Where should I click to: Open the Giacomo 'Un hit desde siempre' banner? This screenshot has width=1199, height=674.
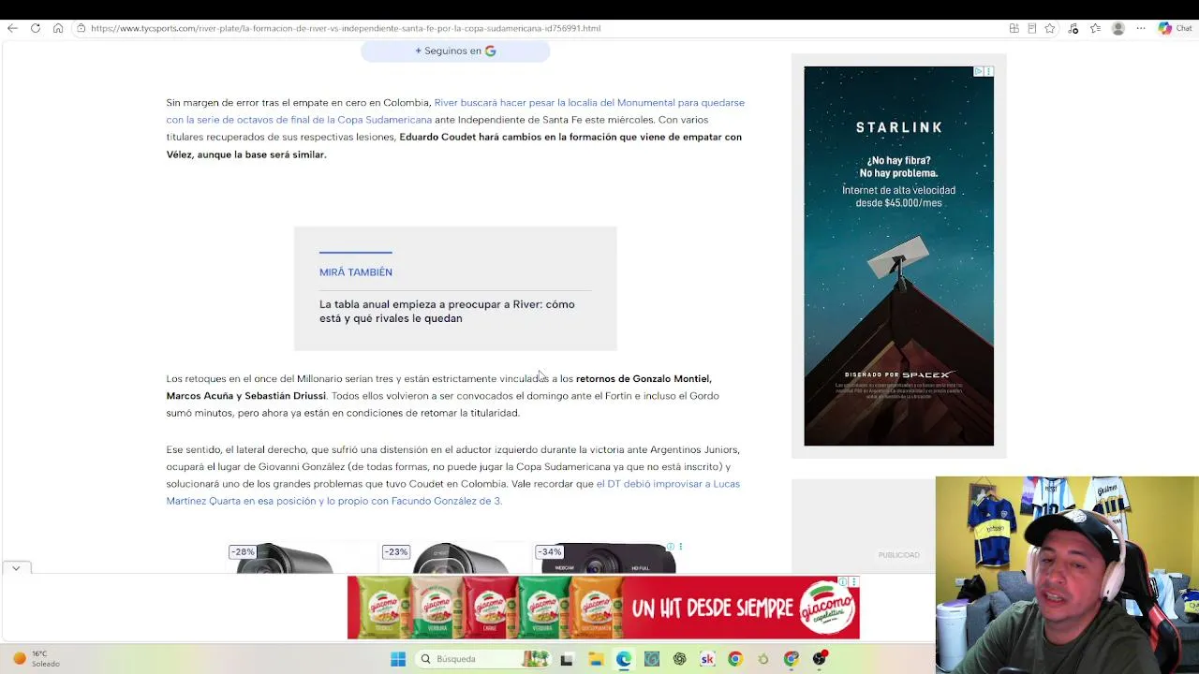[x=603, y=608]
